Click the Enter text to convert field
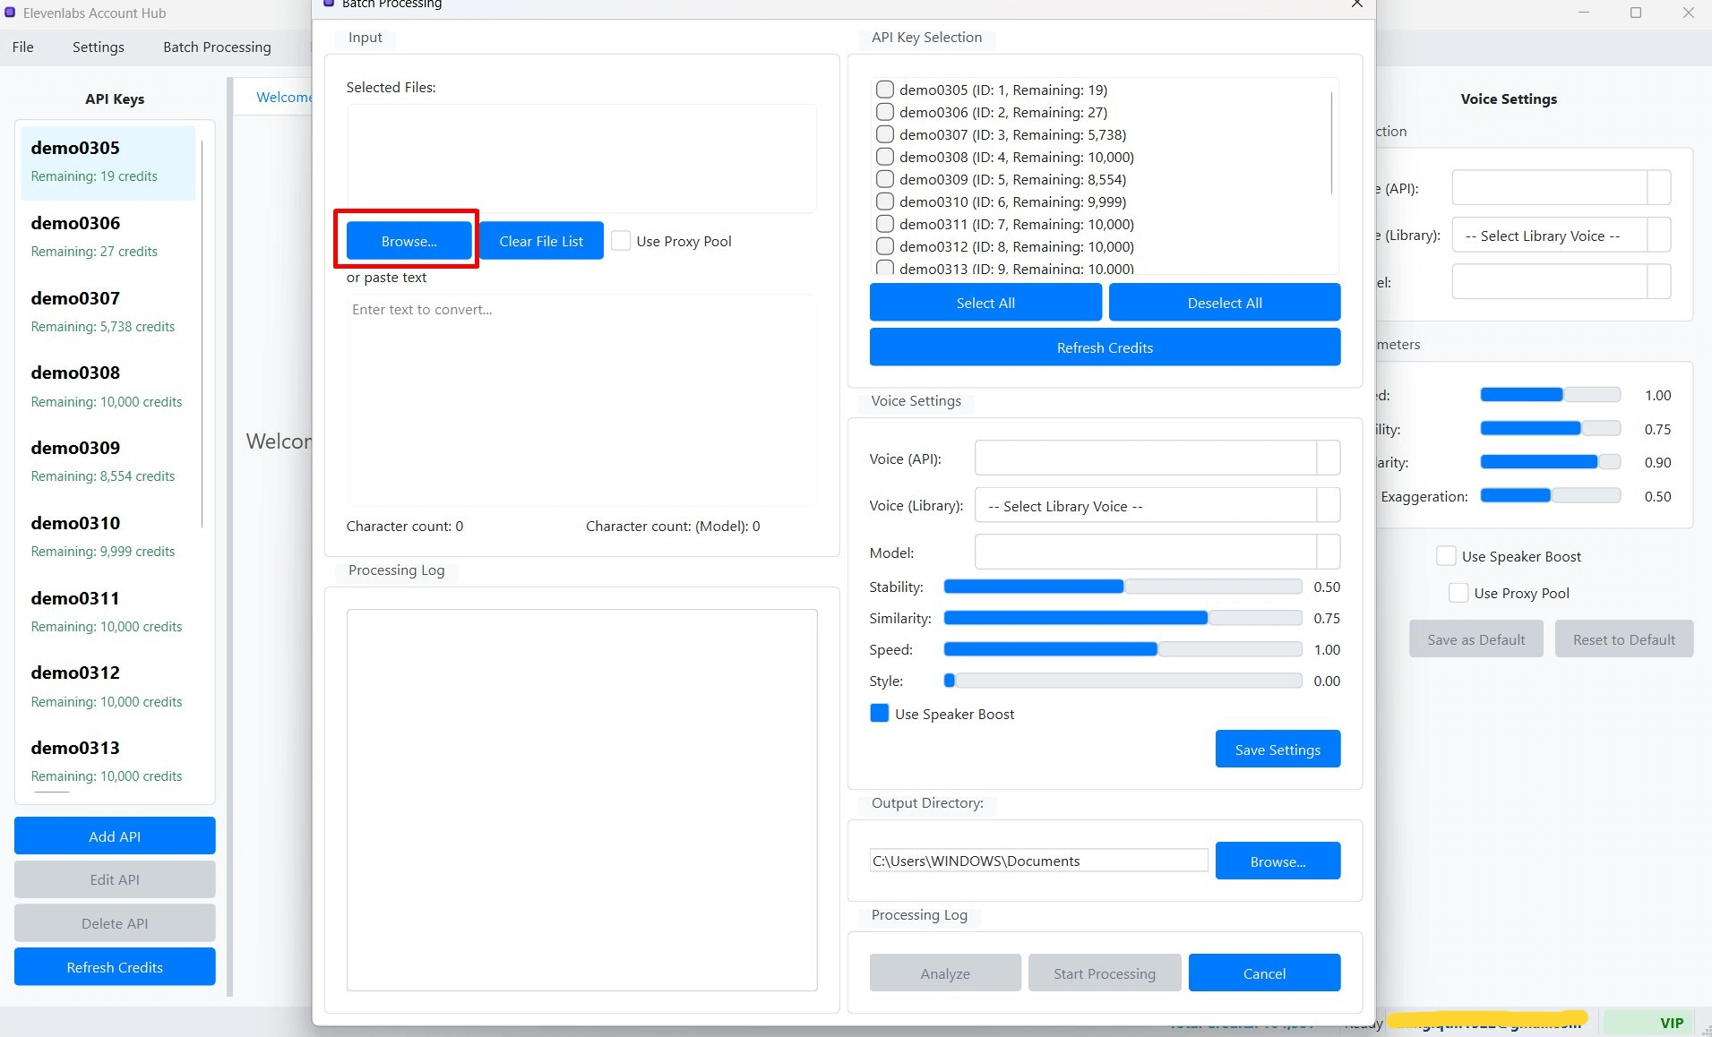This screenshot has width=1712, height=1037. (581, 400)
